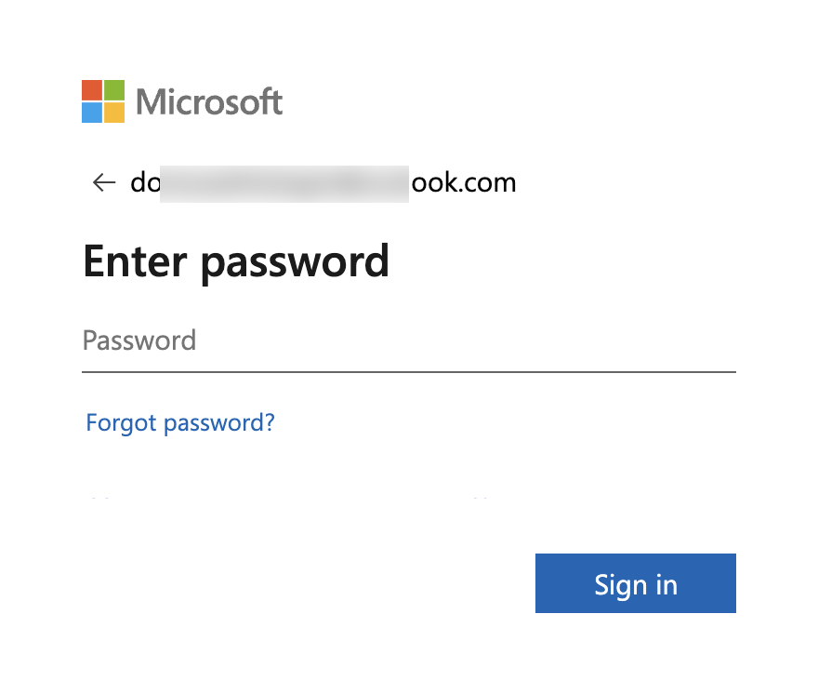The image size is (818, 694).
Task: Click the green square in the Microsoft logo
Action: pyautogui.click(x=113, y=90)
